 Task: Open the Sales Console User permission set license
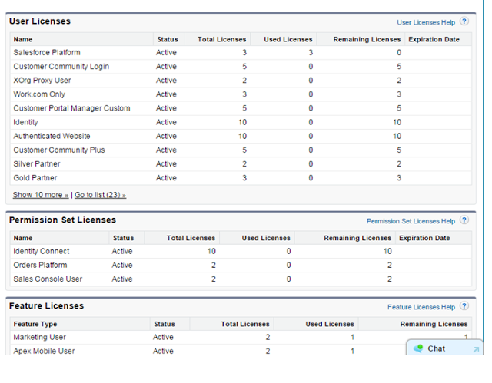click(48, 279)
